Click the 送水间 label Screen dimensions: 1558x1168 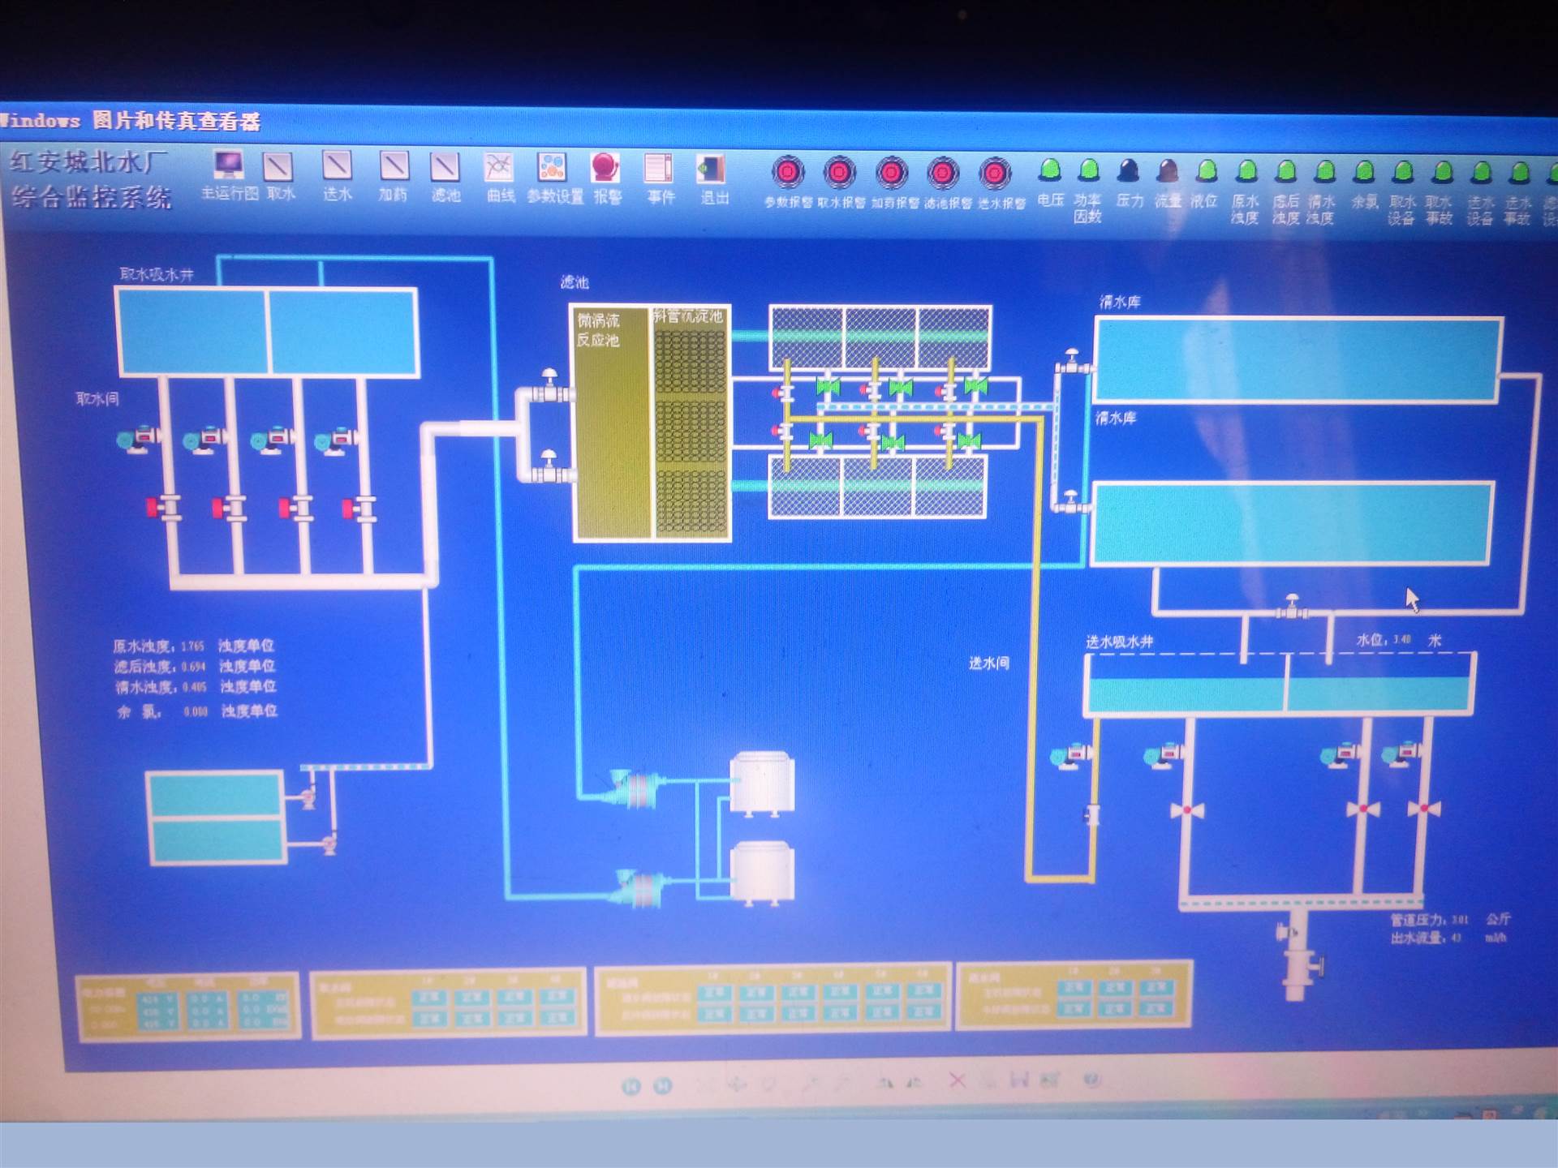[988, 663]
